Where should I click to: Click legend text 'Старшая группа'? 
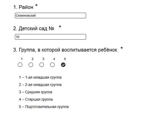(x=39, y=99)
